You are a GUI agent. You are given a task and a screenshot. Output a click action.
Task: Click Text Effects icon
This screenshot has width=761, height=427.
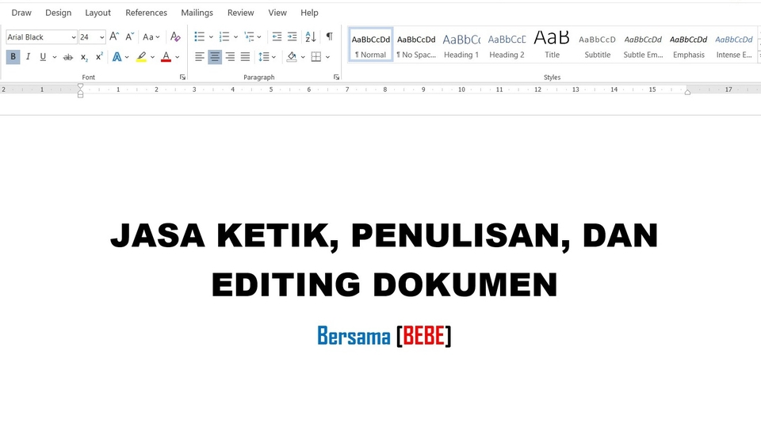coord(117,57)
